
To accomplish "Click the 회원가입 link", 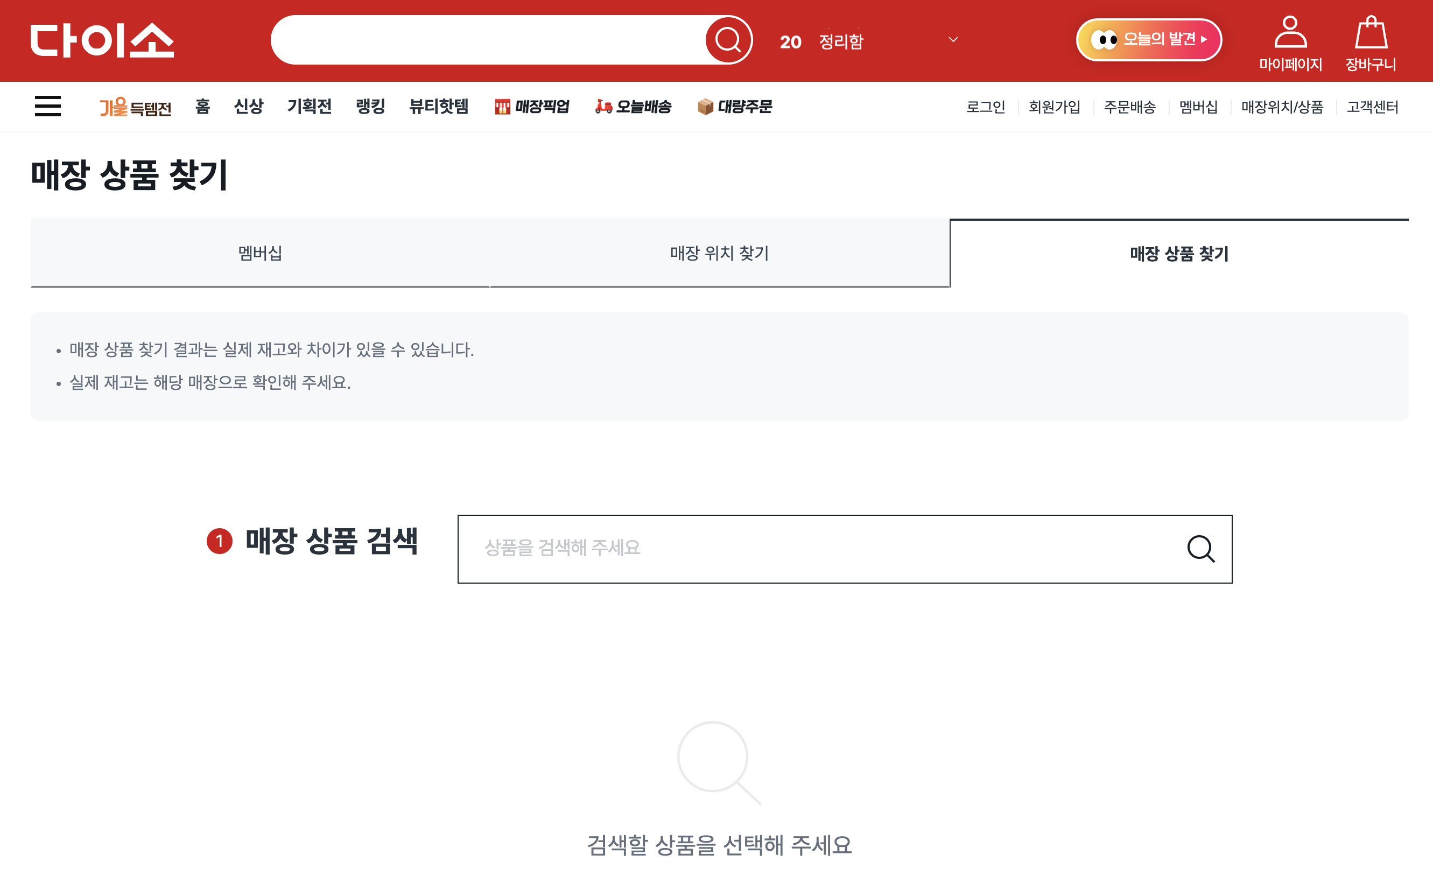I will (1054, 107).
